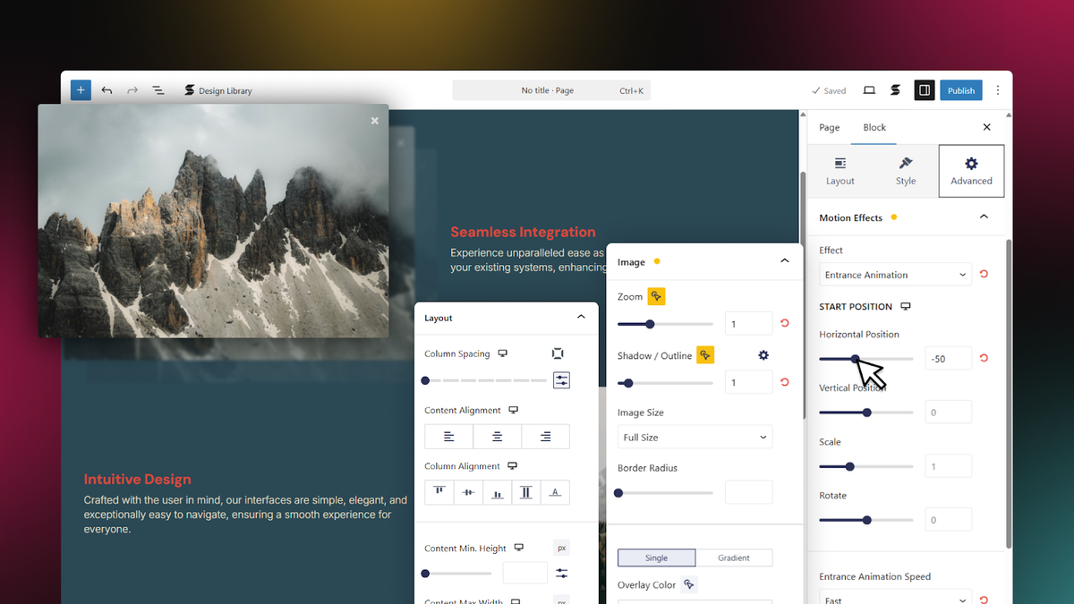The height and width of the screenshot is (604, 1074).
Task: Click the Shadow / Outline settings gear
Action: pyautogui.click(x=763, y=355)
